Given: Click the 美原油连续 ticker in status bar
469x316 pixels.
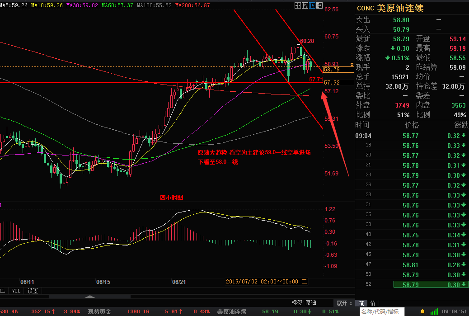Looking at the screenshot, I should point(232,311).
